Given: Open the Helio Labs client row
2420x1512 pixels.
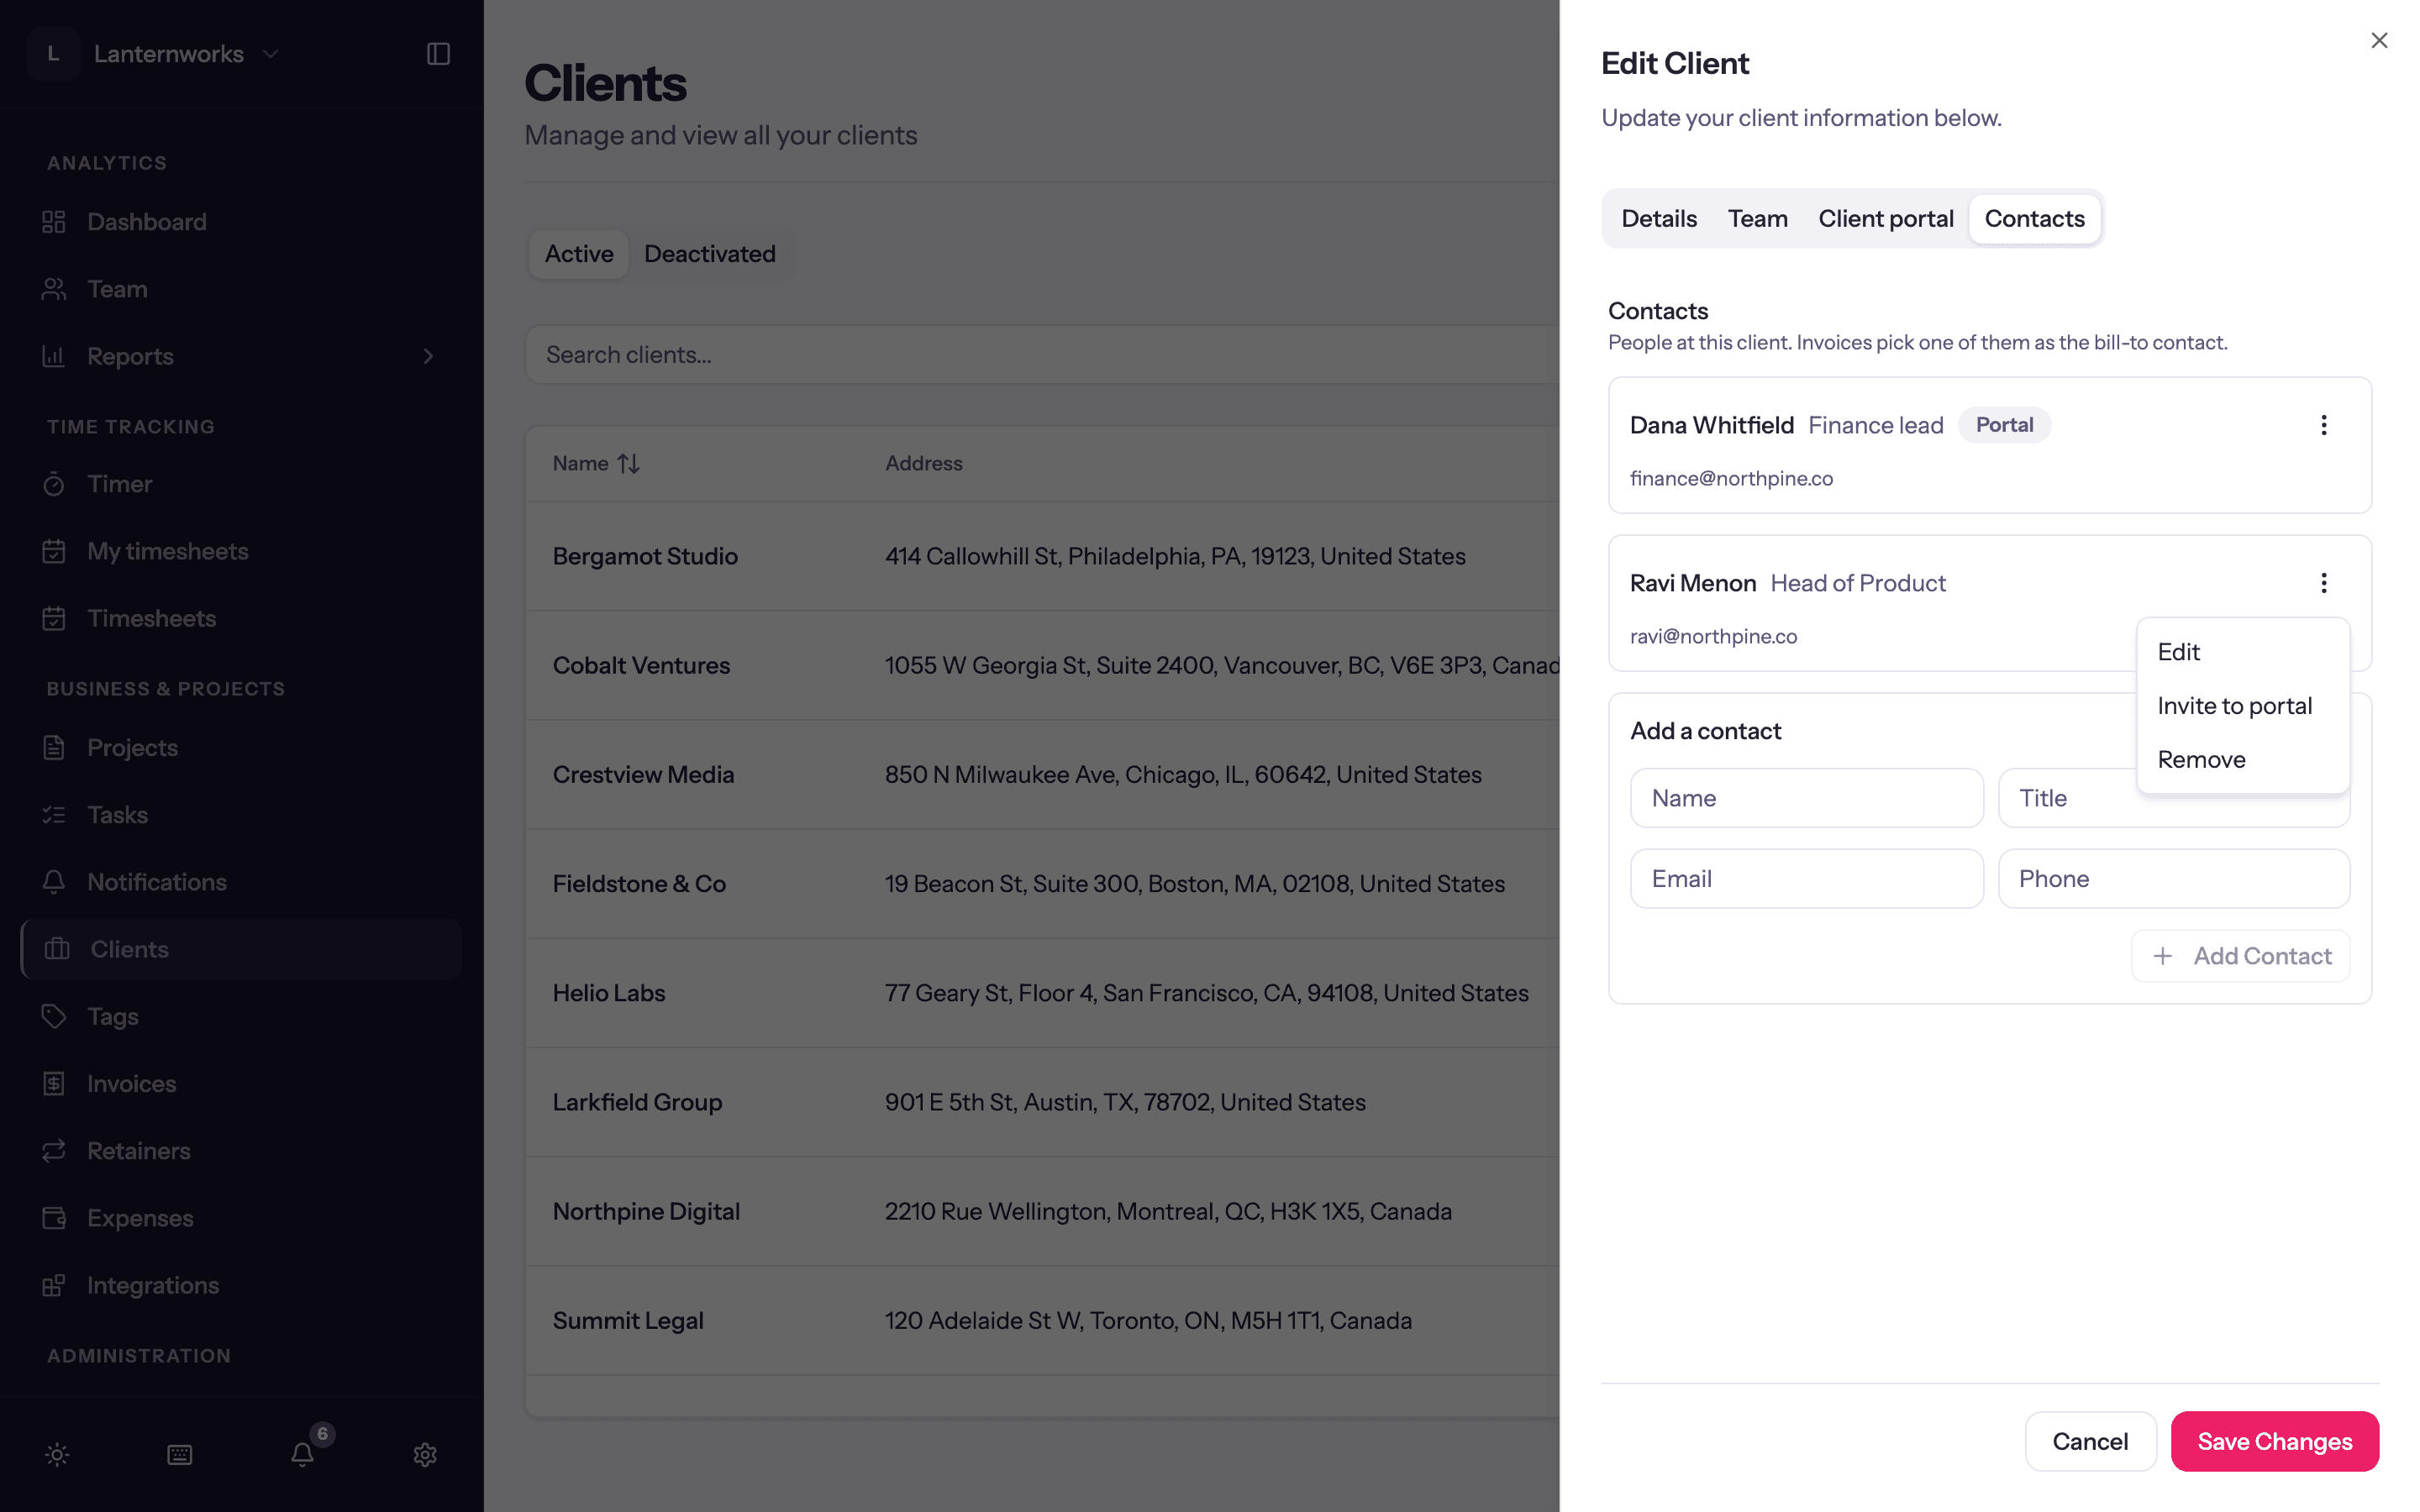Looking at the screenshot, I should click(1042, 993).
